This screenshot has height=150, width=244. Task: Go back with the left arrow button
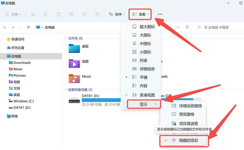[5, 27]
